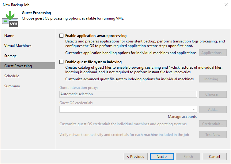Click Add... to add guest credentials
Screen dimensions: 231x164
[x=213, y=110]
